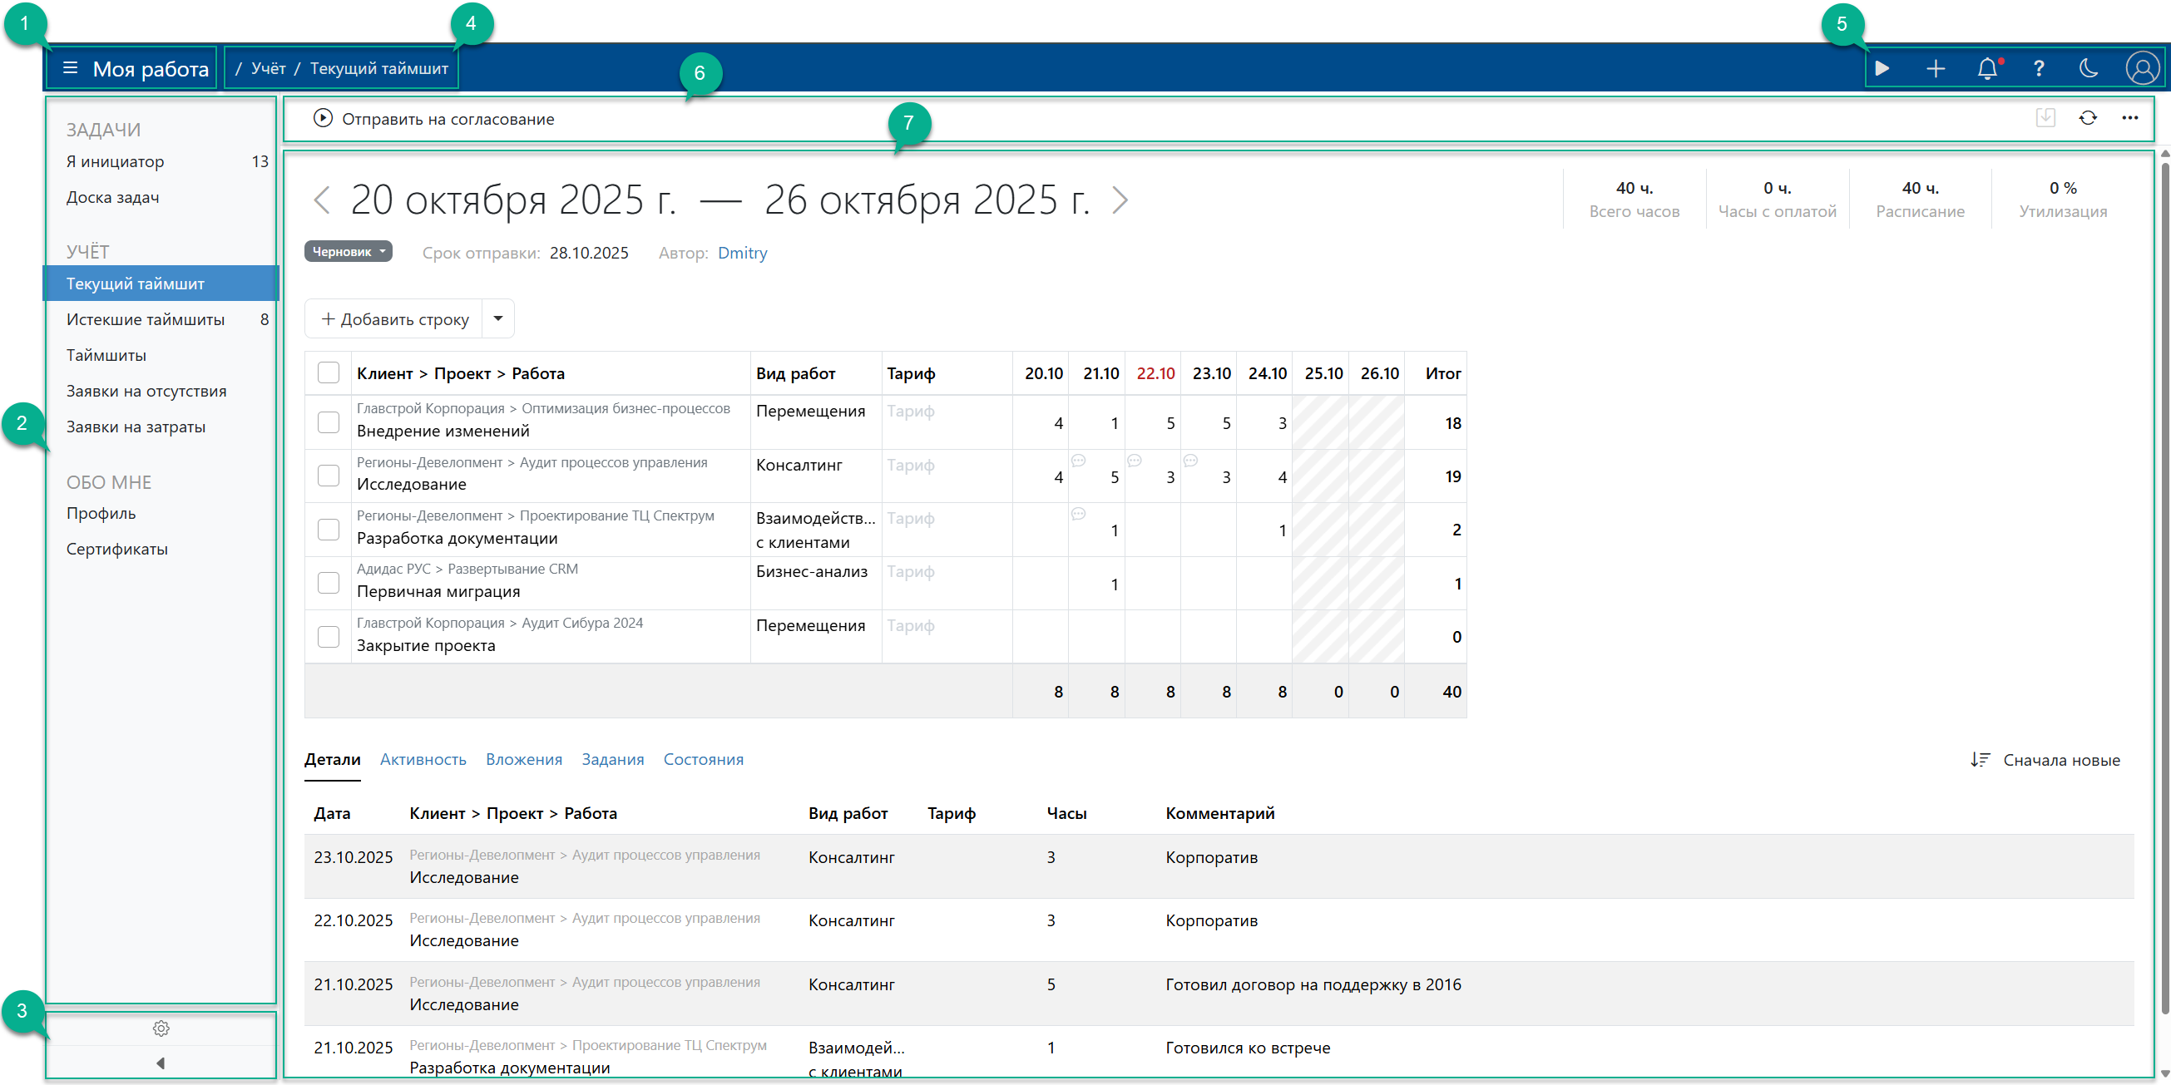Open dropdown arrow next to Добавить строку

pyautogui.click(x=498, y=318)
